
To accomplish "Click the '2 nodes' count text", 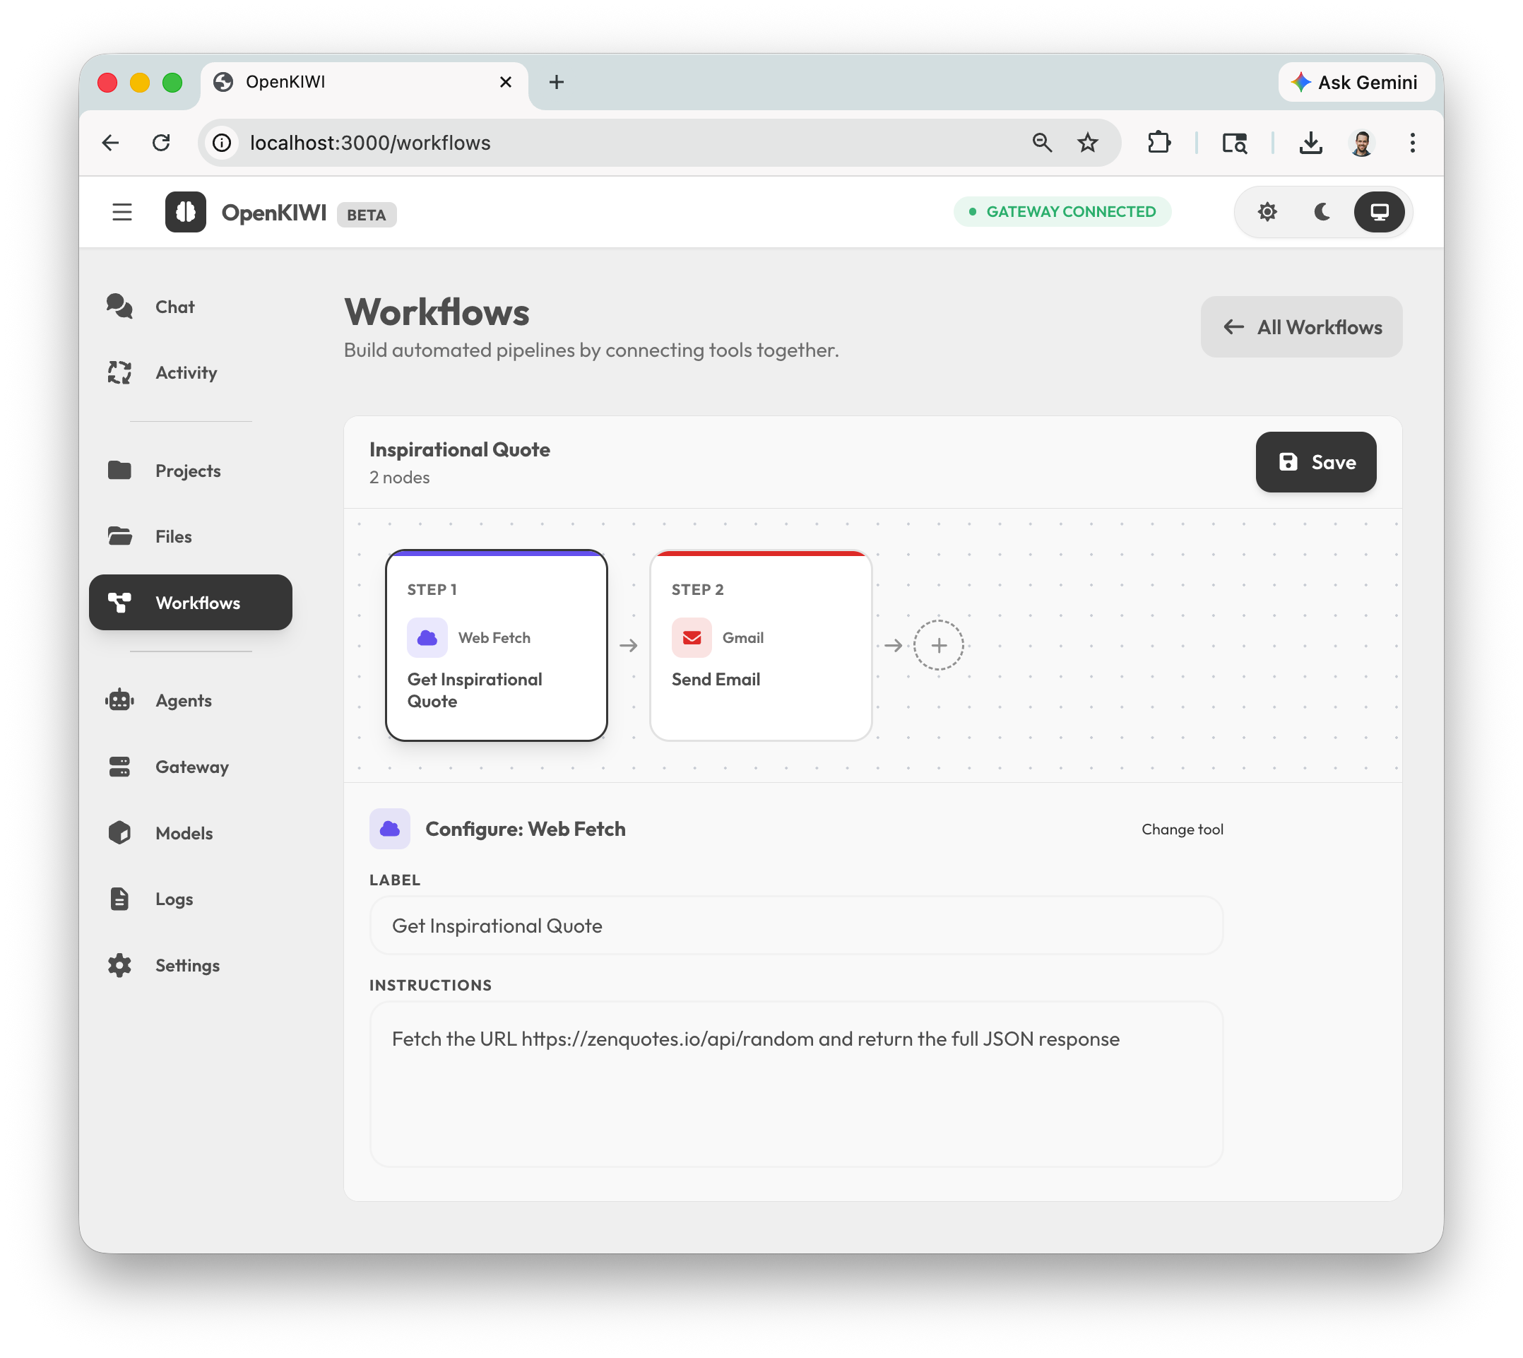I will click(x=399, y=478).
